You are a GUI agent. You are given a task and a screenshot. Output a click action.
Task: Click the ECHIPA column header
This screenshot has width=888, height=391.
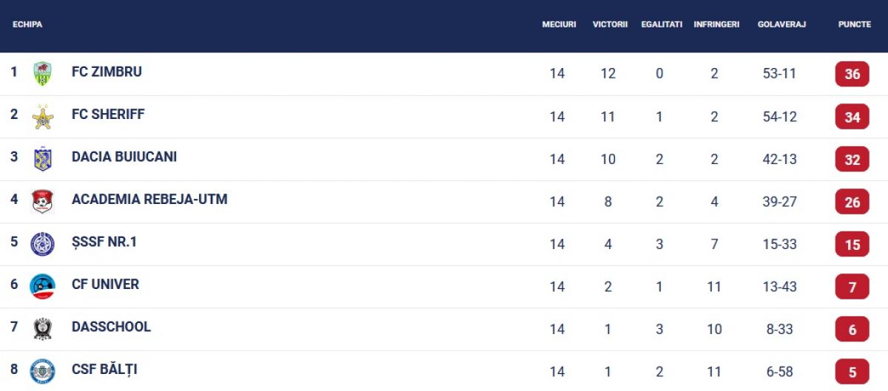tap(27, 24)
